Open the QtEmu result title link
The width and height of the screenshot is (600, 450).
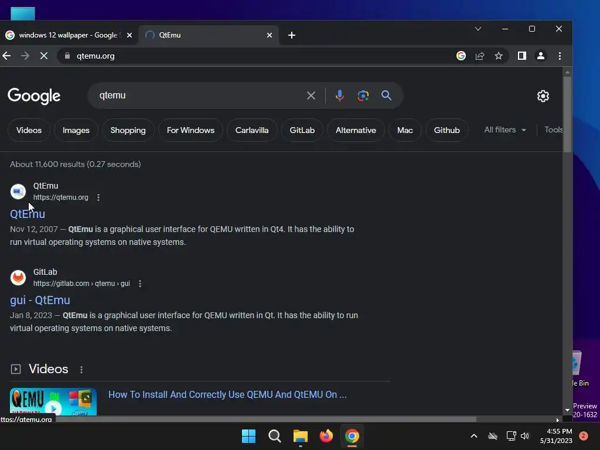click(x=28, y=214)
